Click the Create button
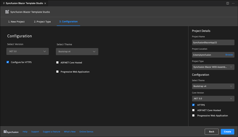The image size is (238, 137). point(227,132)
